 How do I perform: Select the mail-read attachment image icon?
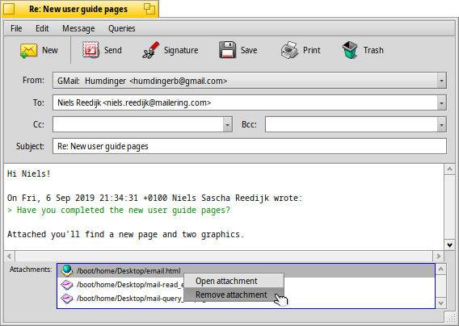point(67,285)
